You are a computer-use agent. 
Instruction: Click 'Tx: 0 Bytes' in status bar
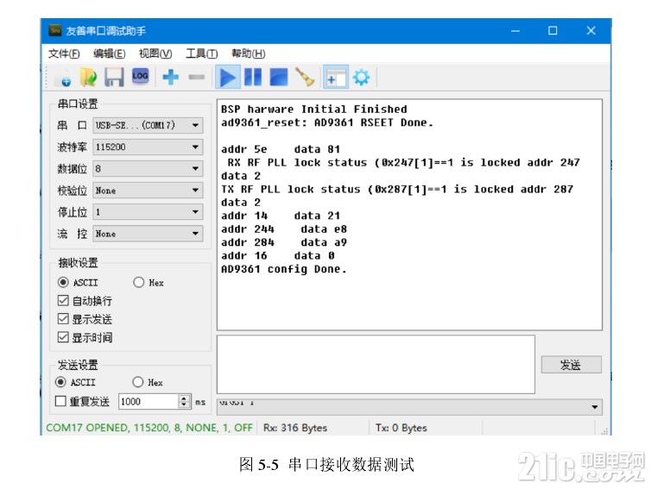401,428
